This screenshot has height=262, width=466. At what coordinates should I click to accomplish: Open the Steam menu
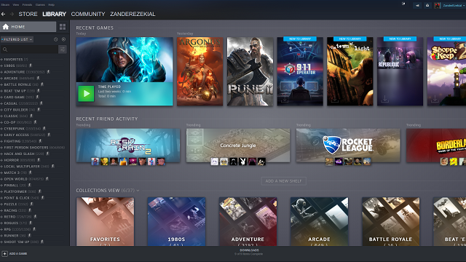(5, 5)
